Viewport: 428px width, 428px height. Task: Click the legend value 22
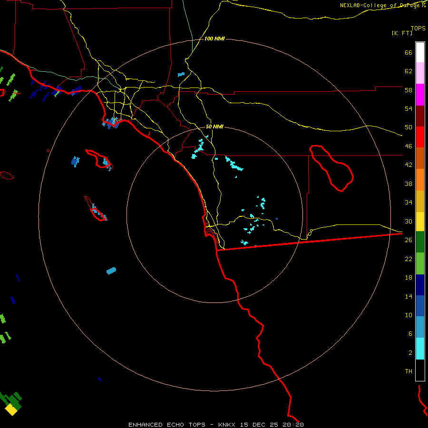(x=409, y=259)
